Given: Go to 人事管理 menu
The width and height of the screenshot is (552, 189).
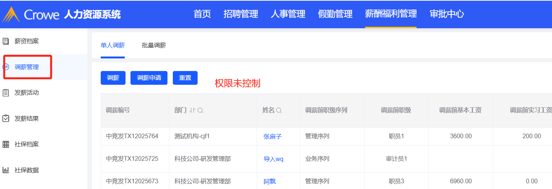Looking at the screenshot, I should pyautogui.click(x=288, y=14).
